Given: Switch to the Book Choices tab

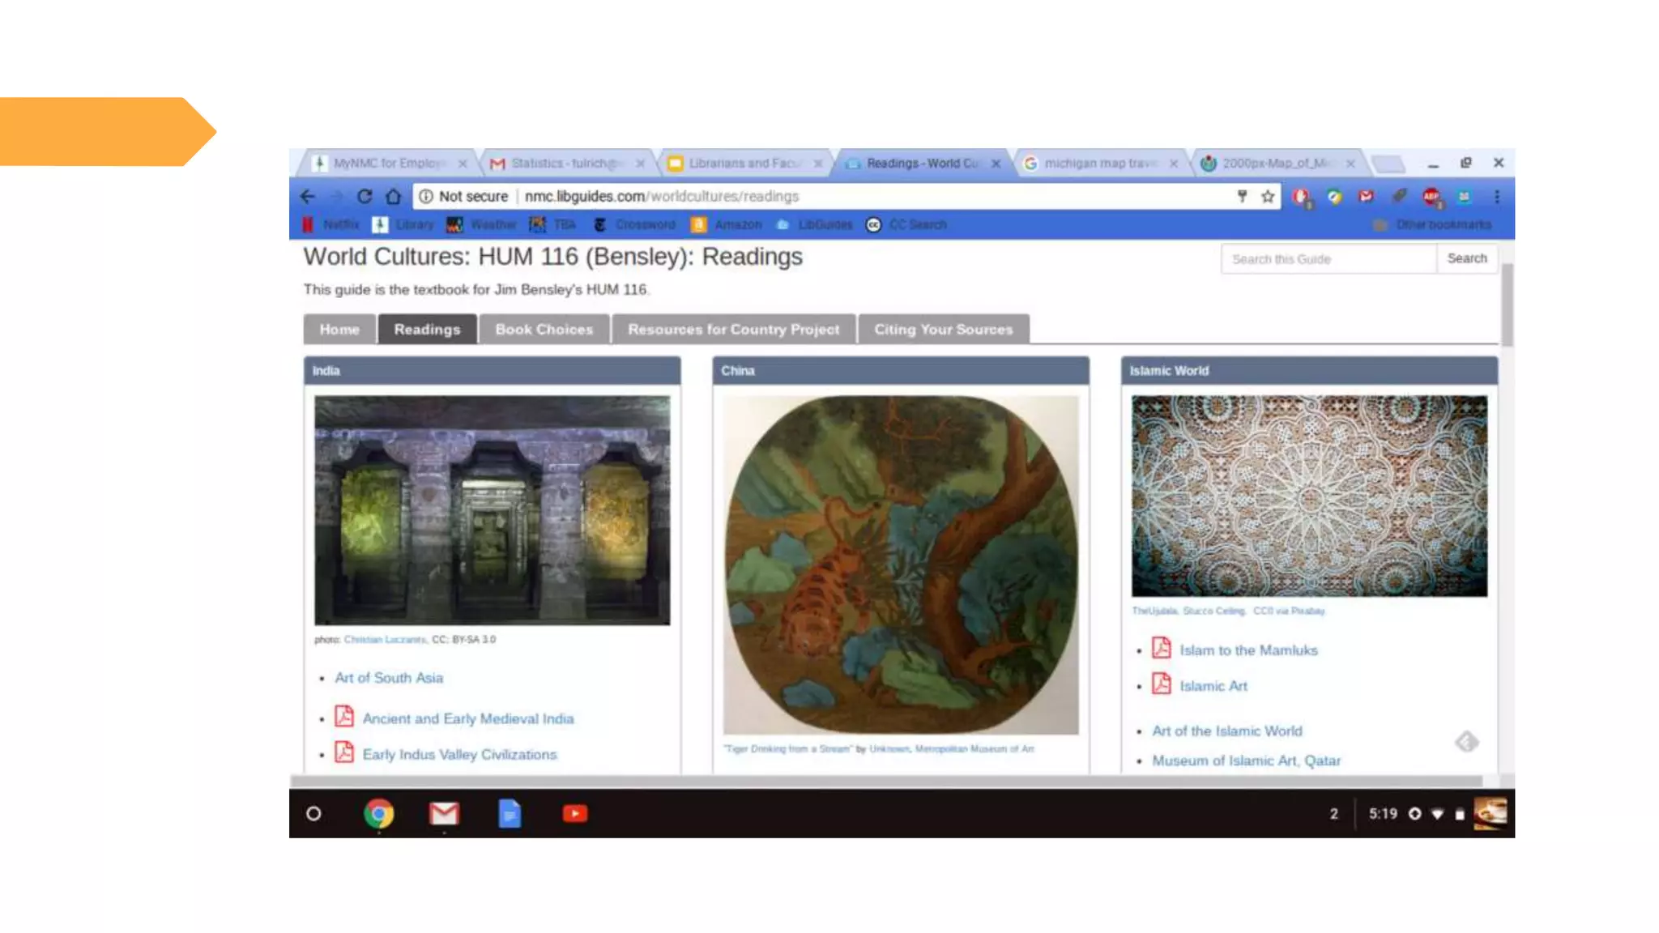Looking at the screenshot, I should click(544, 330).
